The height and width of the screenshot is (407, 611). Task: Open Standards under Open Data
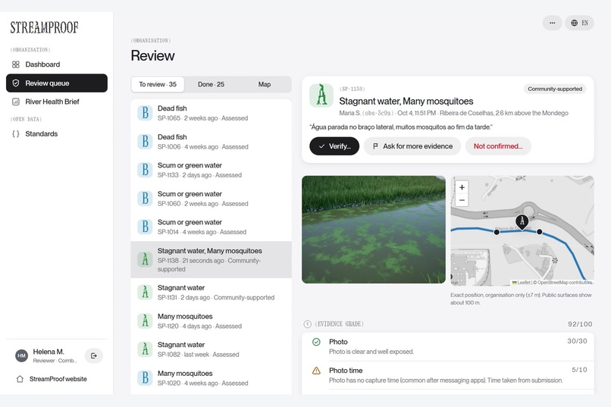(x=57, y=133)
